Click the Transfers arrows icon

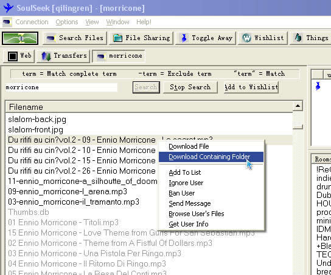(x=46, y=56)
